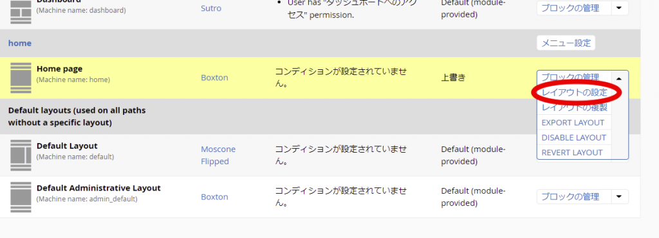Image resolution: width=659 pixels, height=238 pixels.
Task: Open the Sutro template link
Action: [x=211, y=8]
